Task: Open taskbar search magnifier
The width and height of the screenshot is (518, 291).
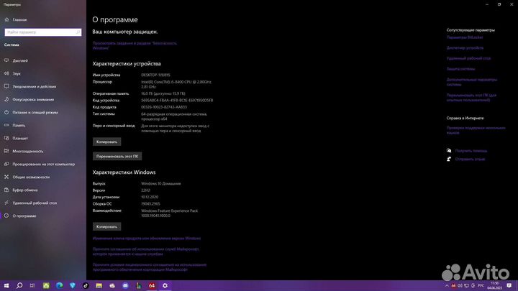Action: pyautogui.click(x=19, y=286)
